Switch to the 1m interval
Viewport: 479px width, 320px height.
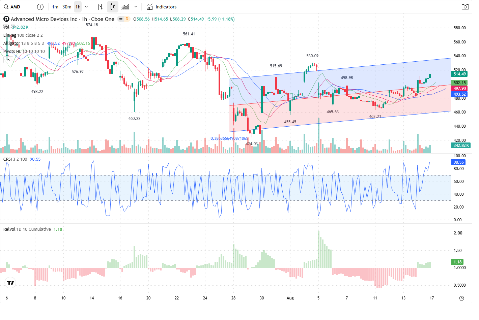click(x=55, y=7)
